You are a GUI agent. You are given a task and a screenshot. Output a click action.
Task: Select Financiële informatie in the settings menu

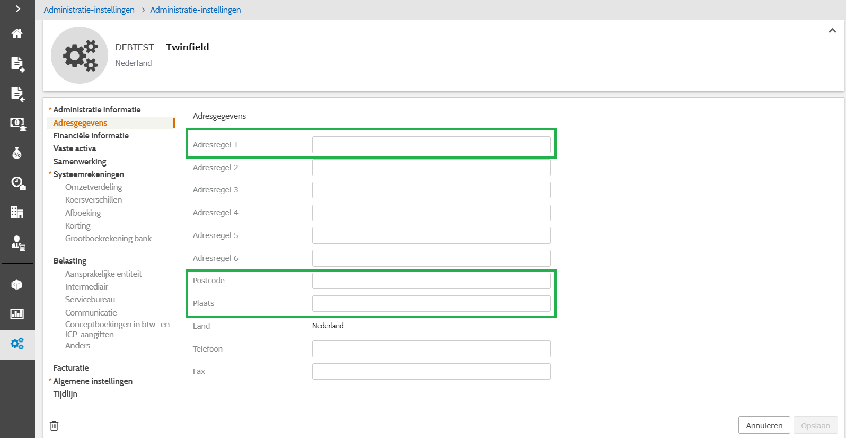pos(91,136)
